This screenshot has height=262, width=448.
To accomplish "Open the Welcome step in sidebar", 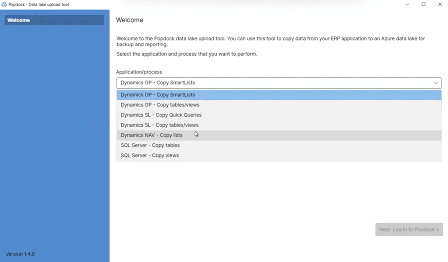I will (x=54, y=20).
